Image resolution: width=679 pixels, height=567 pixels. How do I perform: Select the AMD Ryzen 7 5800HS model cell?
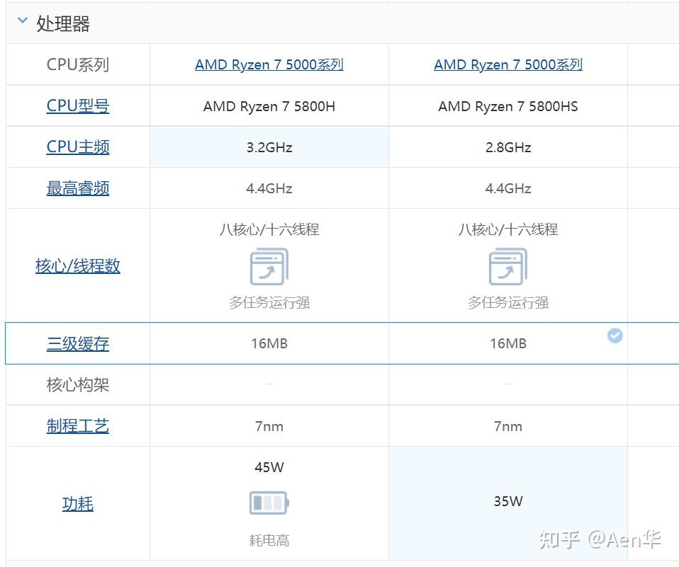[508, 106]
